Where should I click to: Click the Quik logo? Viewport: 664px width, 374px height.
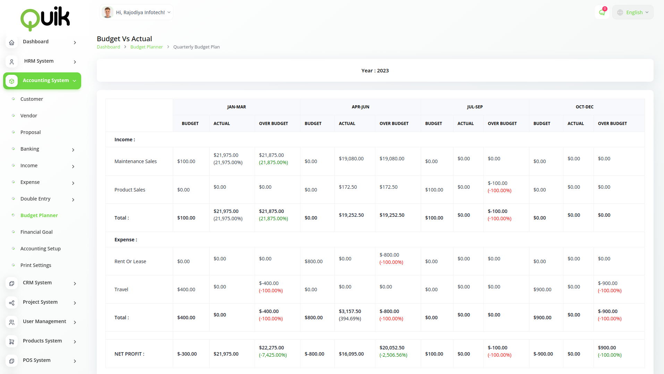[x=45, y=18]
